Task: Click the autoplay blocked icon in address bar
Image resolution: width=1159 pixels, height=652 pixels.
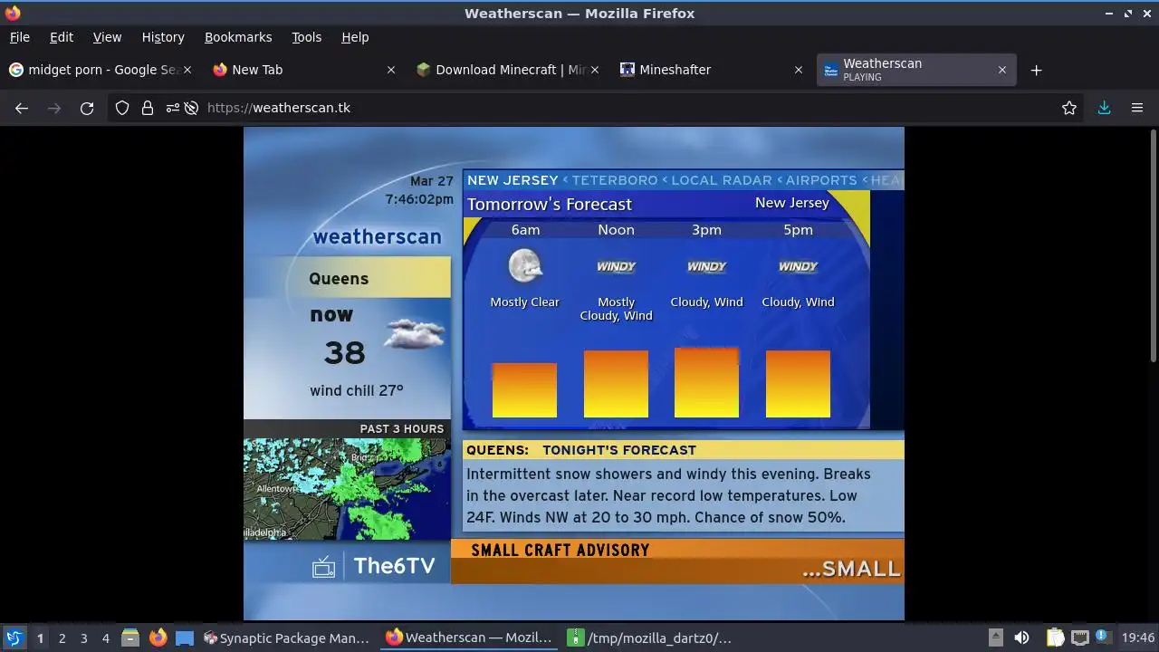Action: pyautogui.click(x=191, y=108)
